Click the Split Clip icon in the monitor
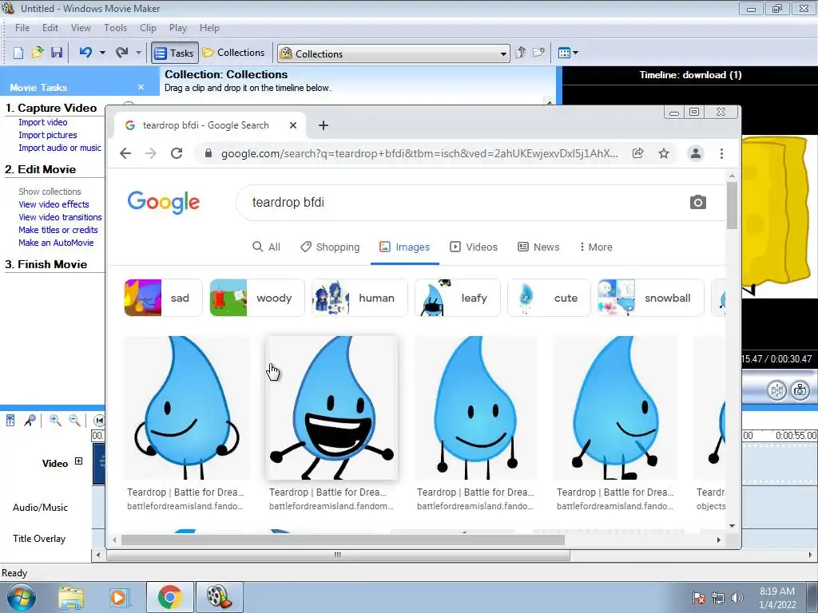This screenshot has height=613, width=818. tap(776, 390)
